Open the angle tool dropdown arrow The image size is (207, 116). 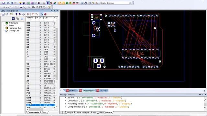[6, 7]
